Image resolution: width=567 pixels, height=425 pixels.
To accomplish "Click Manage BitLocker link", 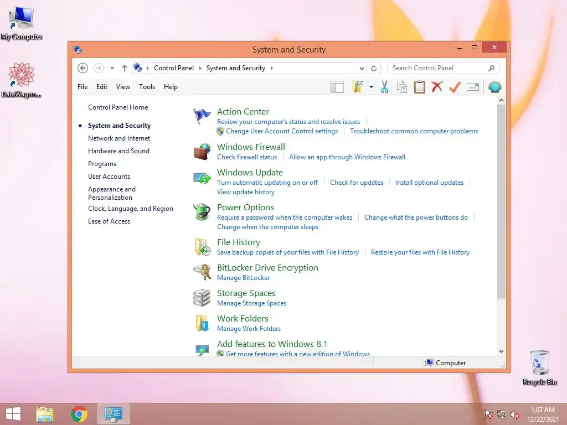I will click(x=244, y=278).
